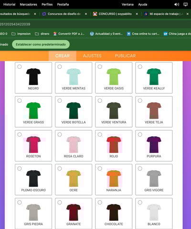Open the Historial menu

pyautogui.click(x=9, y=4)
